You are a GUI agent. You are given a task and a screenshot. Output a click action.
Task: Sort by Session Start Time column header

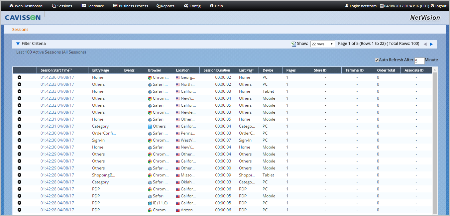(x=55, y=70)
